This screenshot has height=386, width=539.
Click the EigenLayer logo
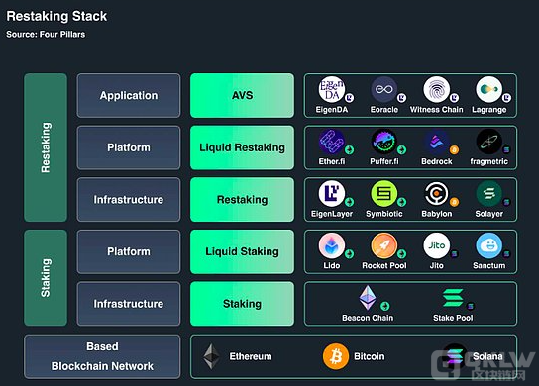(332, 193)
